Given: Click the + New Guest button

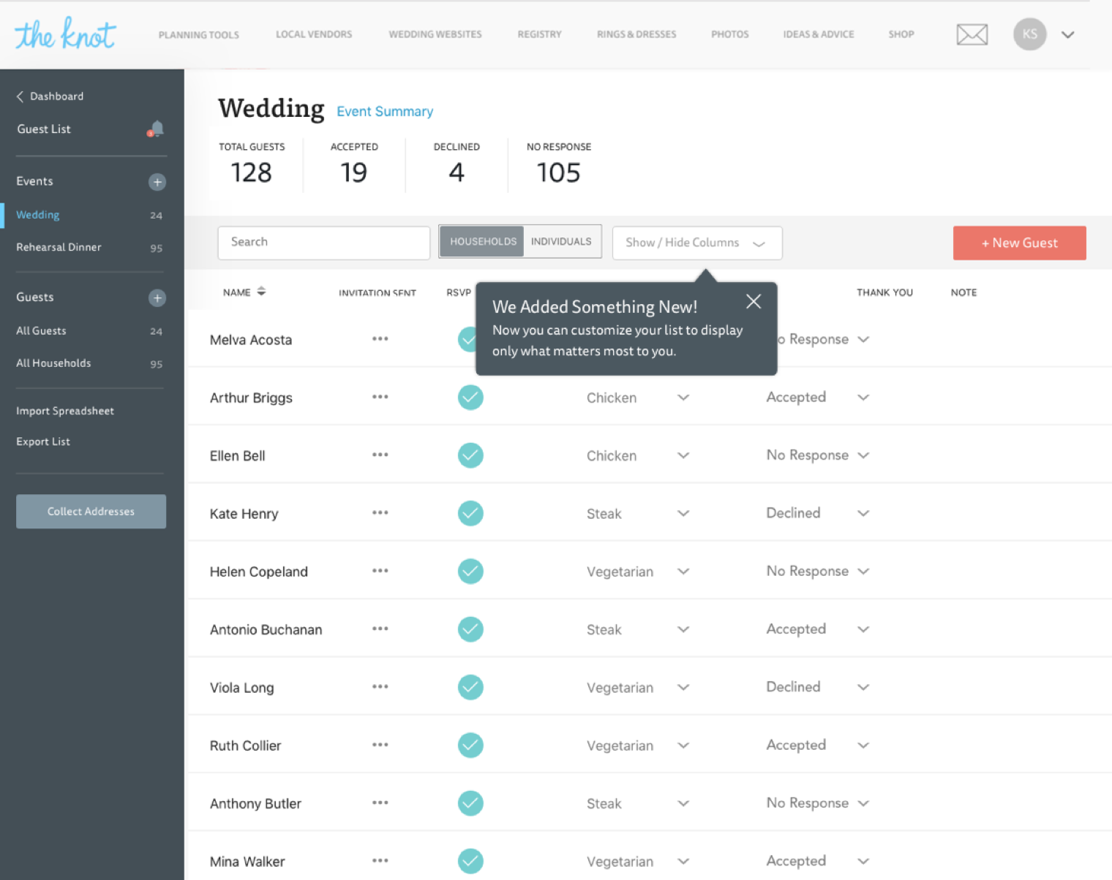Looking at the screenshot, I should click(1019, 243).
